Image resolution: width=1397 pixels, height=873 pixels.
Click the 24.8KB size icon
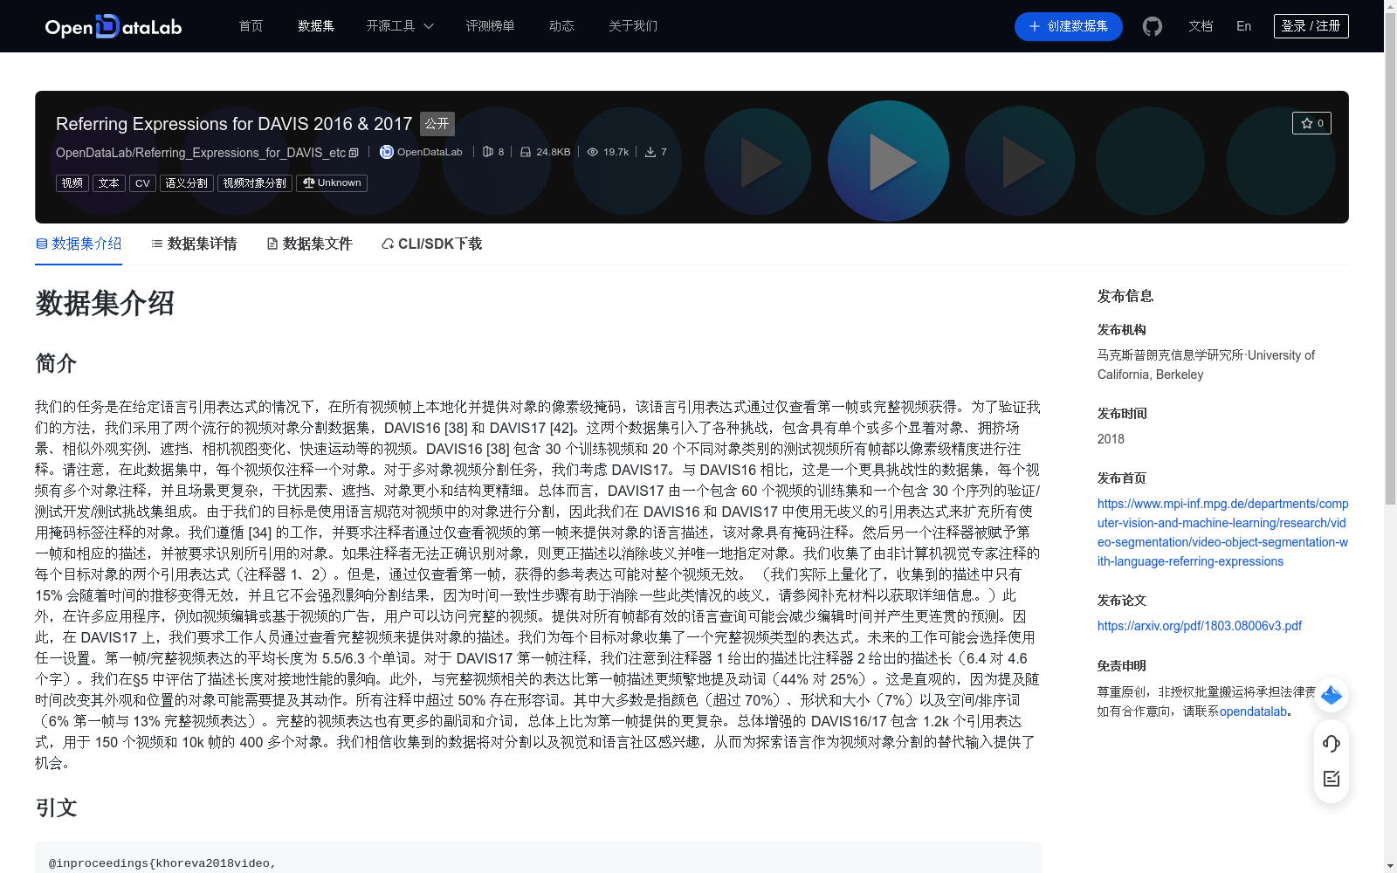[x=526, y=152]
